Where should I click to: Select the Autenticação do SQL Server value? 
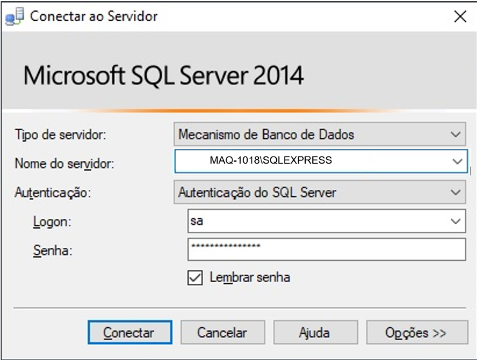tap(257, 192)
